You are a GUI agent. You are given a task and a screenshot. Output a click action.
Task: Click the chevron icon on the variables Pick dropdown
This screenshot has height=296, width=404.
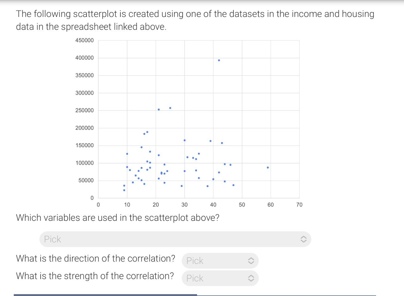tap(303, 239)
